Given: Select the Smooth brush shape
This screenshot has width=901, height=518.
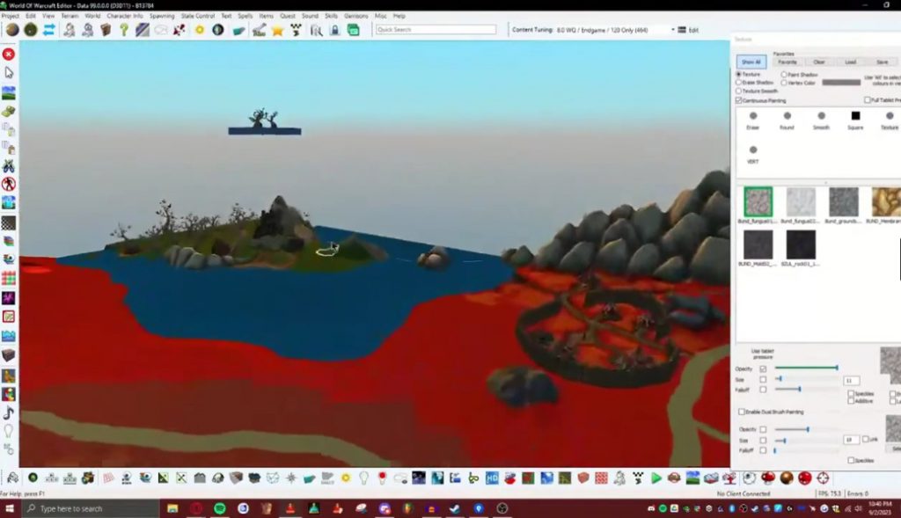Looking at the screenshot, I should (x=821, y=120).
